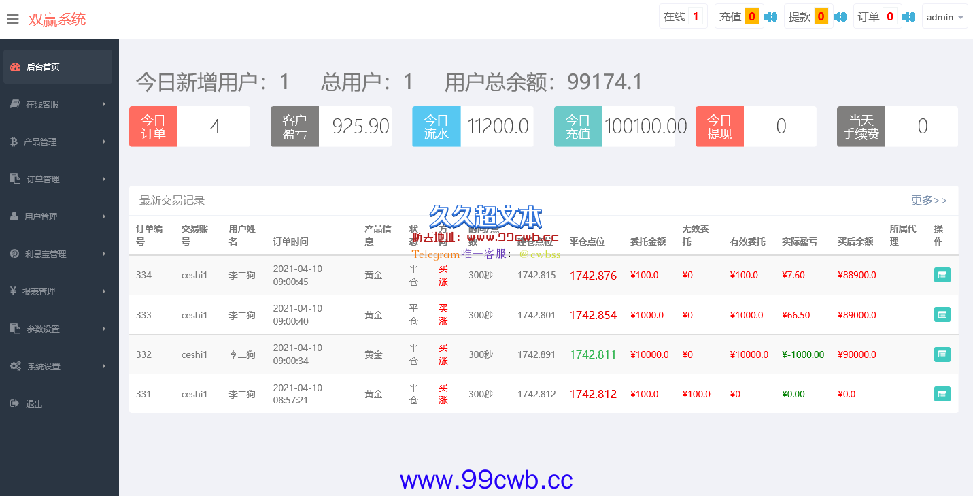Click the 今日充值 teal card
Screen dimensions: 973x496
615,127
